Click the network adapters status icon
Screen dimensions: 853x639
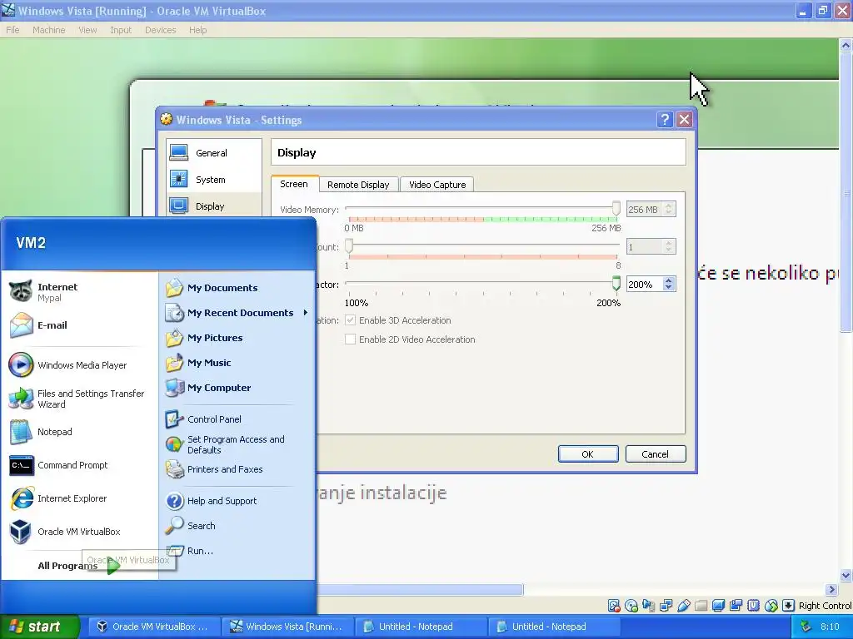(666, 606)
